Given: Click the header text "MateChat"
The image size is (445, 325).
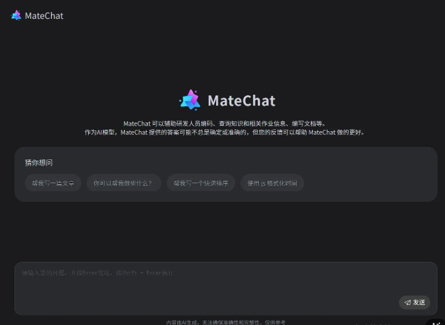Looking at the screenshot, I should pos(44,16).
